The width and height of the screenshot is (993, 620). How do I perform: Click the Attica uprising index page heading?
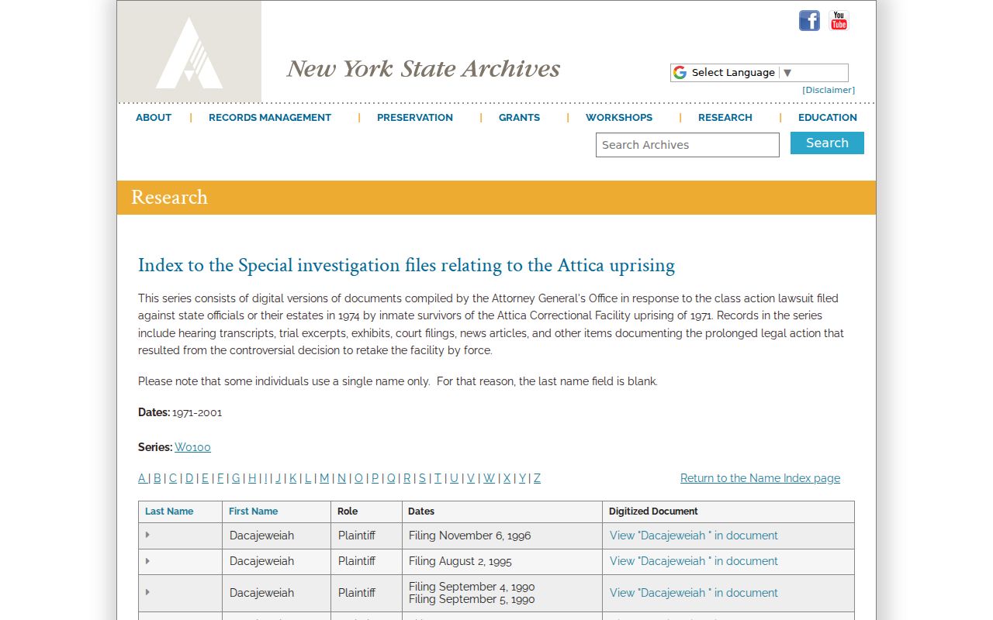pyautogui.click(x=407, y=265)
